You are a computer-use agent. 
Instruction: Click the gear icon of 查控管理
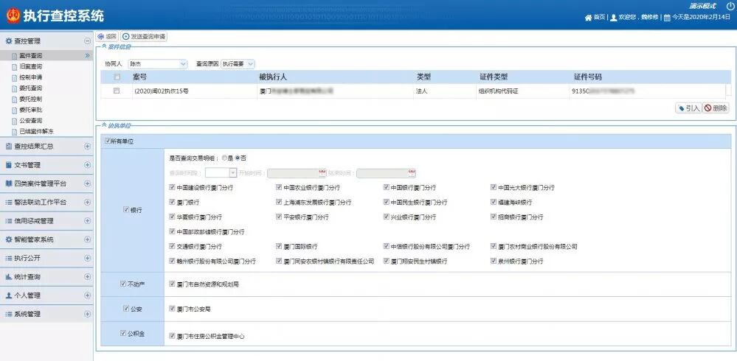[8, 41]
